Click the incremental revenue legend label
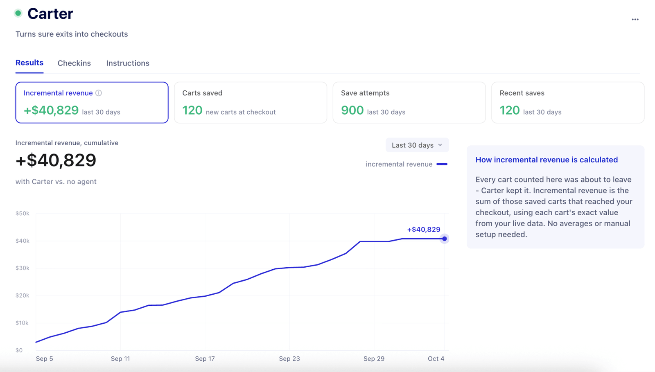This screenshot has height=372, width=655. (399, 164)
